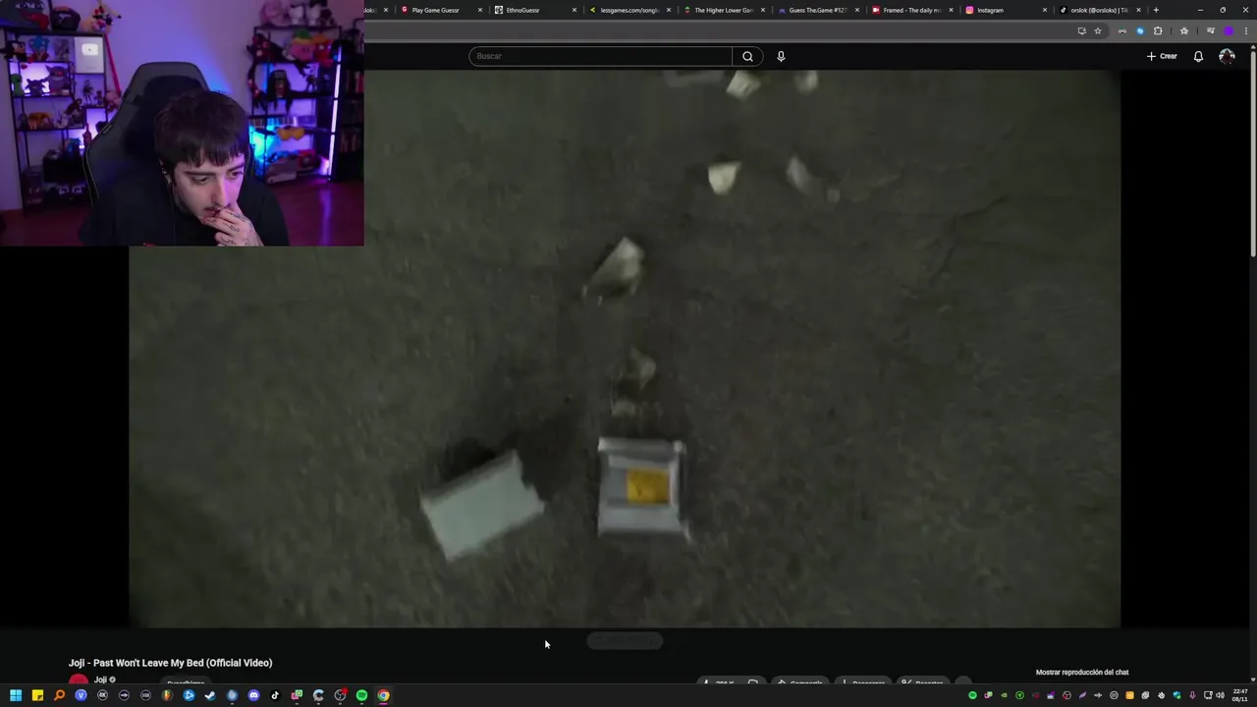Viewport: 1257px width, 707px height.
Task: Switch to The Higher Lower Game tab
Action: point(723,10)
